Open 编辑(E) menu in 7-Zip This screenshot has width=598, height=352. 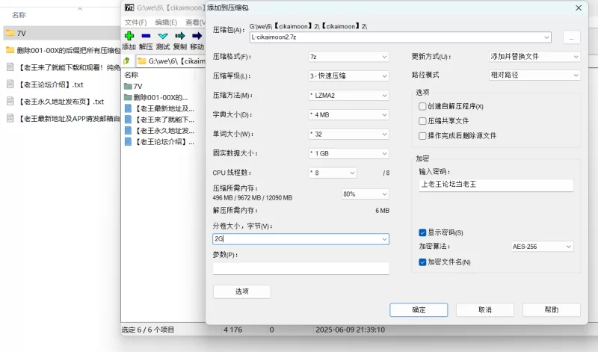coord(166,22)
